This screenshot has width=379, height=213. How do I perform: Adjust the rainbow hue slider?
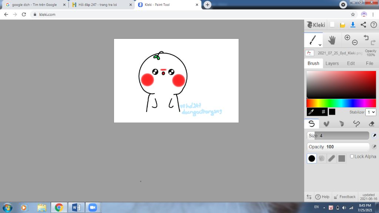click(x=341, y=103)
